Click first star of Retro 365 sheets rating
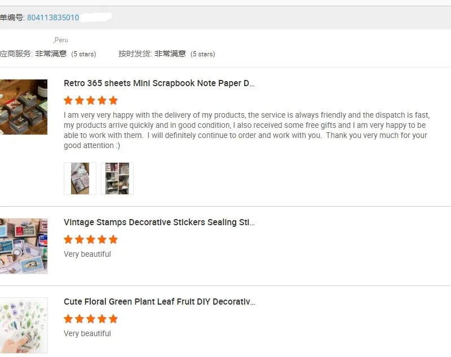 pyautogui.click(x=68, y=101)
